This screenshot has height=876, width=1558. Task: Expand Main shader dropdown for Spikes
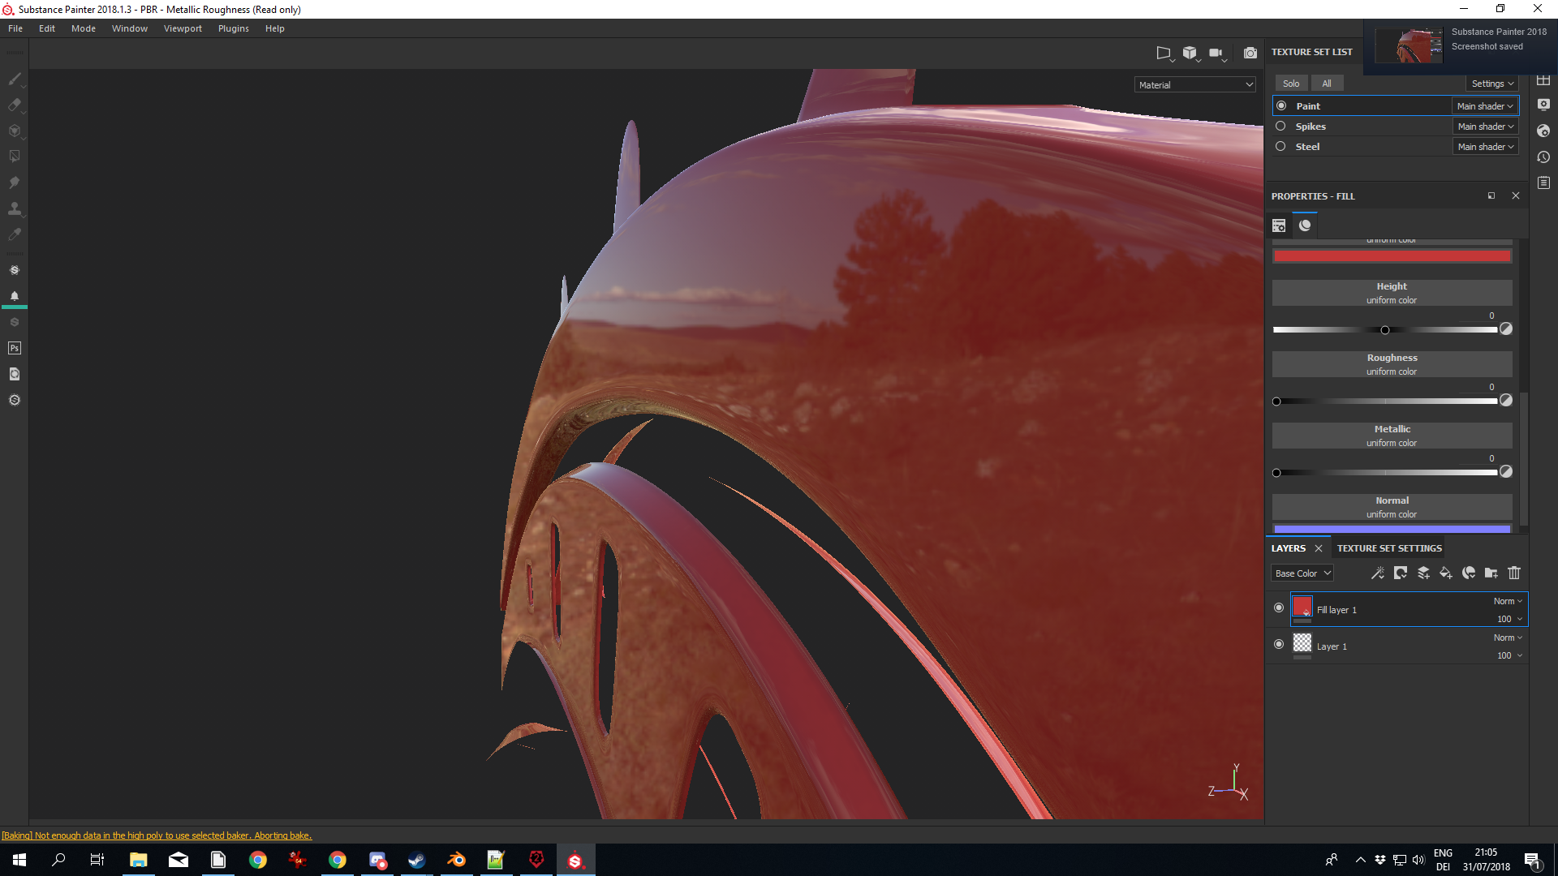[1485, 127]
